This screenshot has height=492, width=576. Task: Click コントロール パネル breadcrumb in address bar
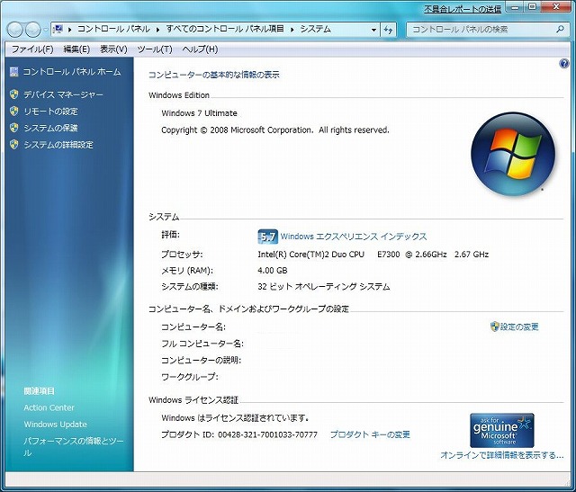tap(113, 29)
